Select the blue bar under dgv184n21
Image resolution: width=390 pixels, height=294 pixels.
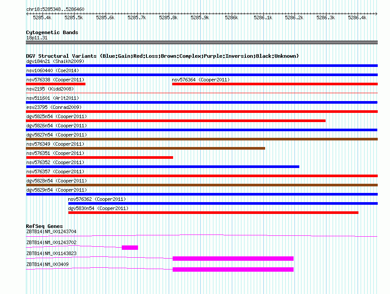[x=202, y=66]
